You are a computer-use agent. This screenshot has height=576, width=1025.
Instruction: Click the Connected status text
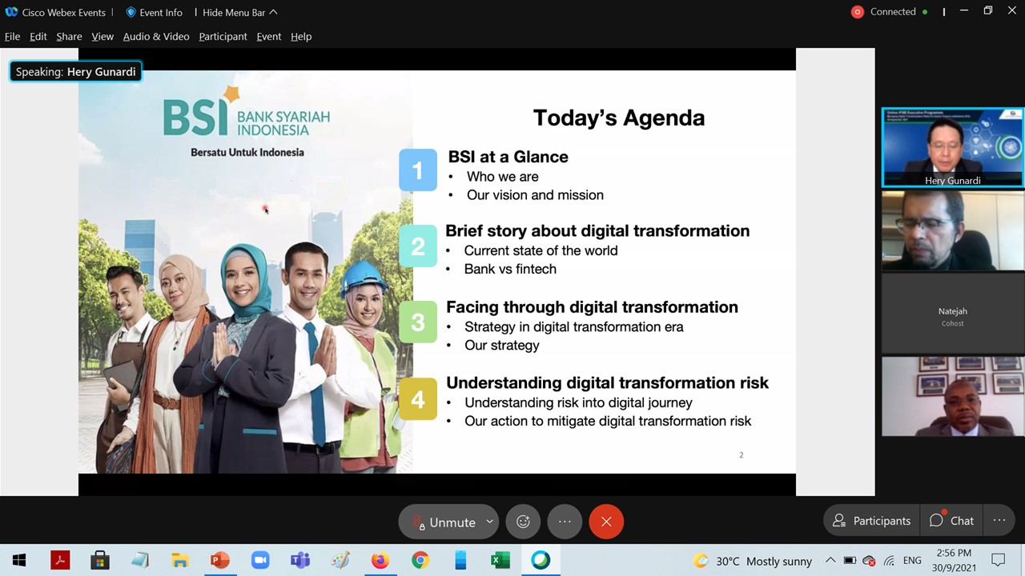tap(893, 12)
